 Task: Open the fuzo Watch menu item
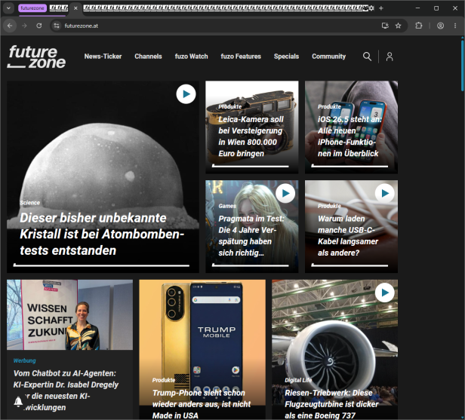(191, 57)
